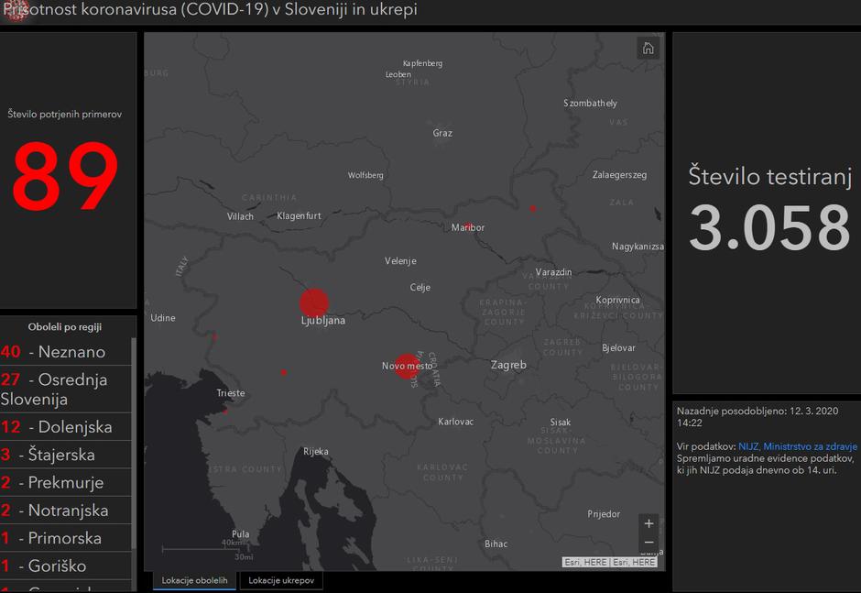This screenshot has height=593, width=861.
Task: Select Osrednja Slovenija in the region list
Action: [x=66, y=390]
